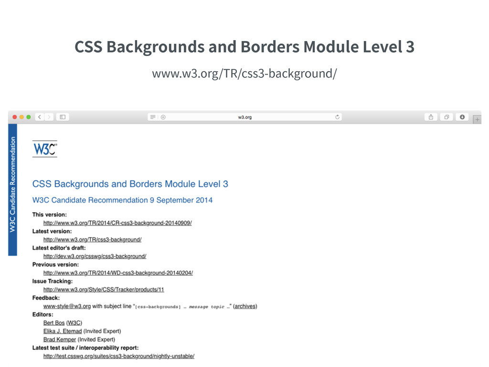Open the Downloads icon in toolbar

[462, 117]
